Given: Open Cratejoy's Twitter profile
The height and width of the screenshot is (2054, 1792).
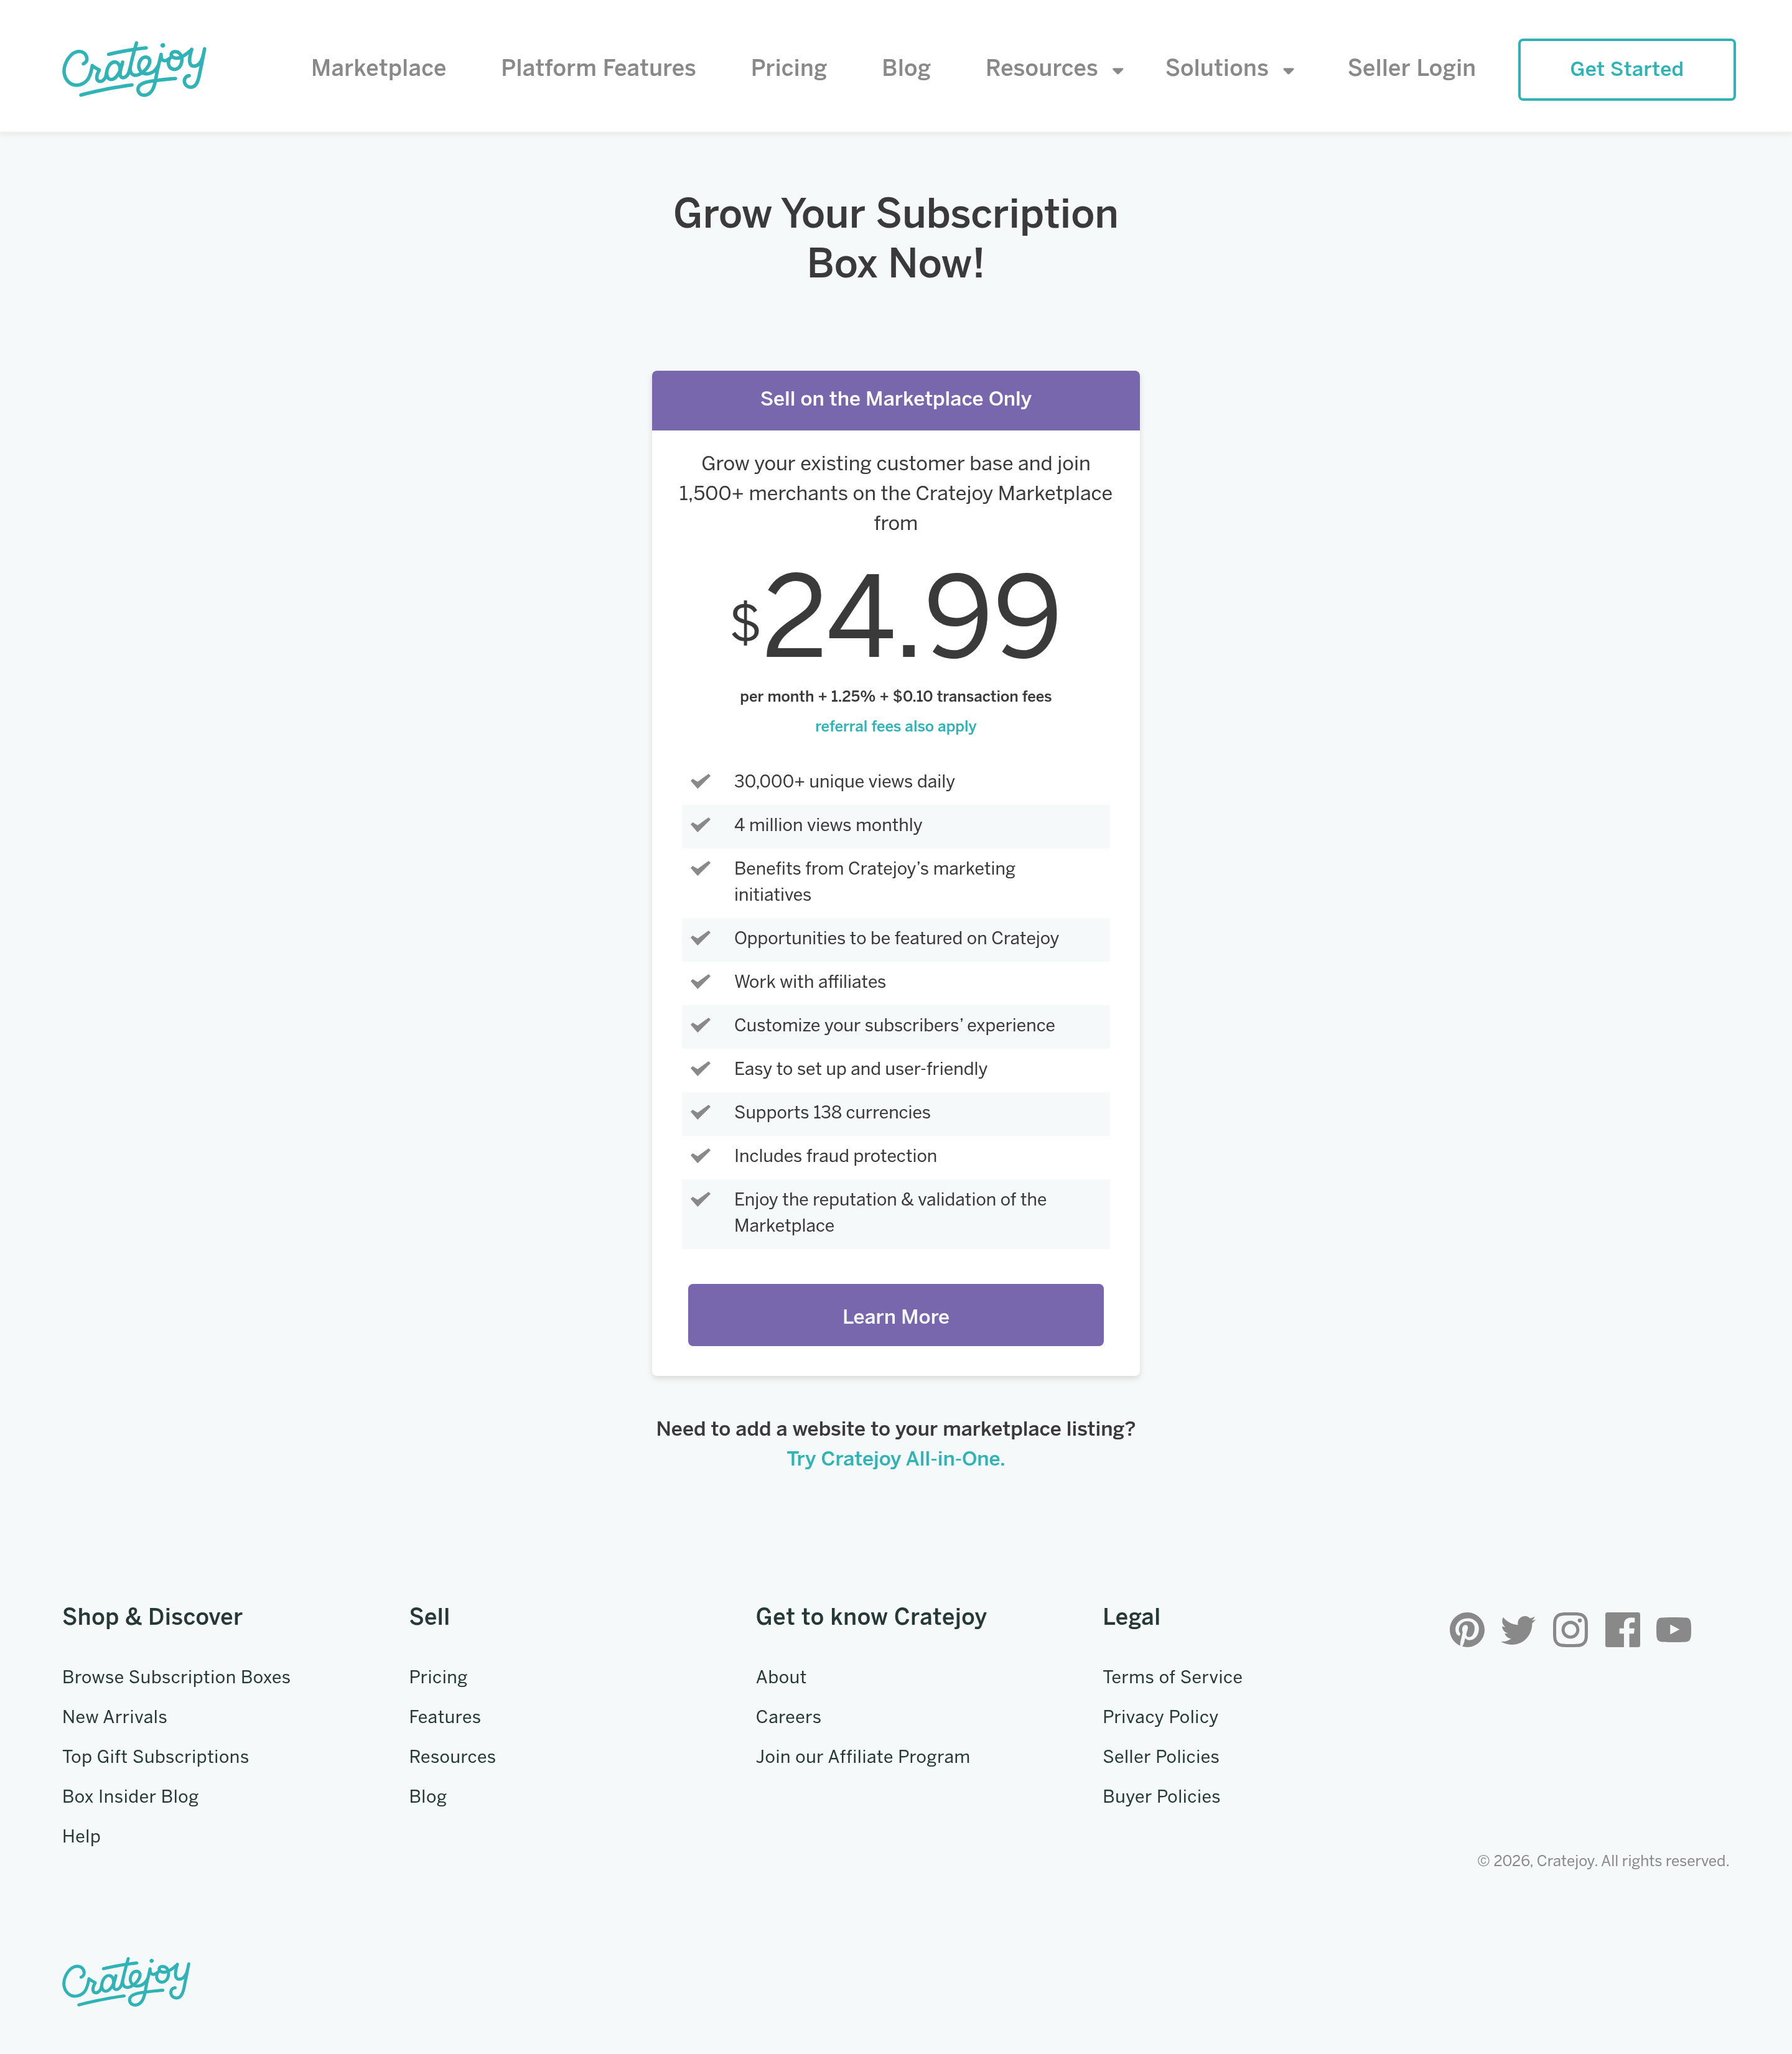Looking at the screenshot, I should pyautogui.click(x=1518, y=1630).
